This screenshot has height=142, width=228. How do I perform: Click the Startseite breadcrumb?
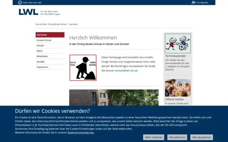73,24
